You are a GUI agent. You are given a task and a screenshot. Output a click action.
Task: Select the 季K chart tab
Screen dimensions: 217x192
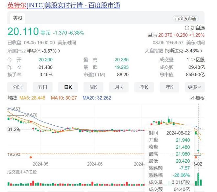click(x=144, y=87)
